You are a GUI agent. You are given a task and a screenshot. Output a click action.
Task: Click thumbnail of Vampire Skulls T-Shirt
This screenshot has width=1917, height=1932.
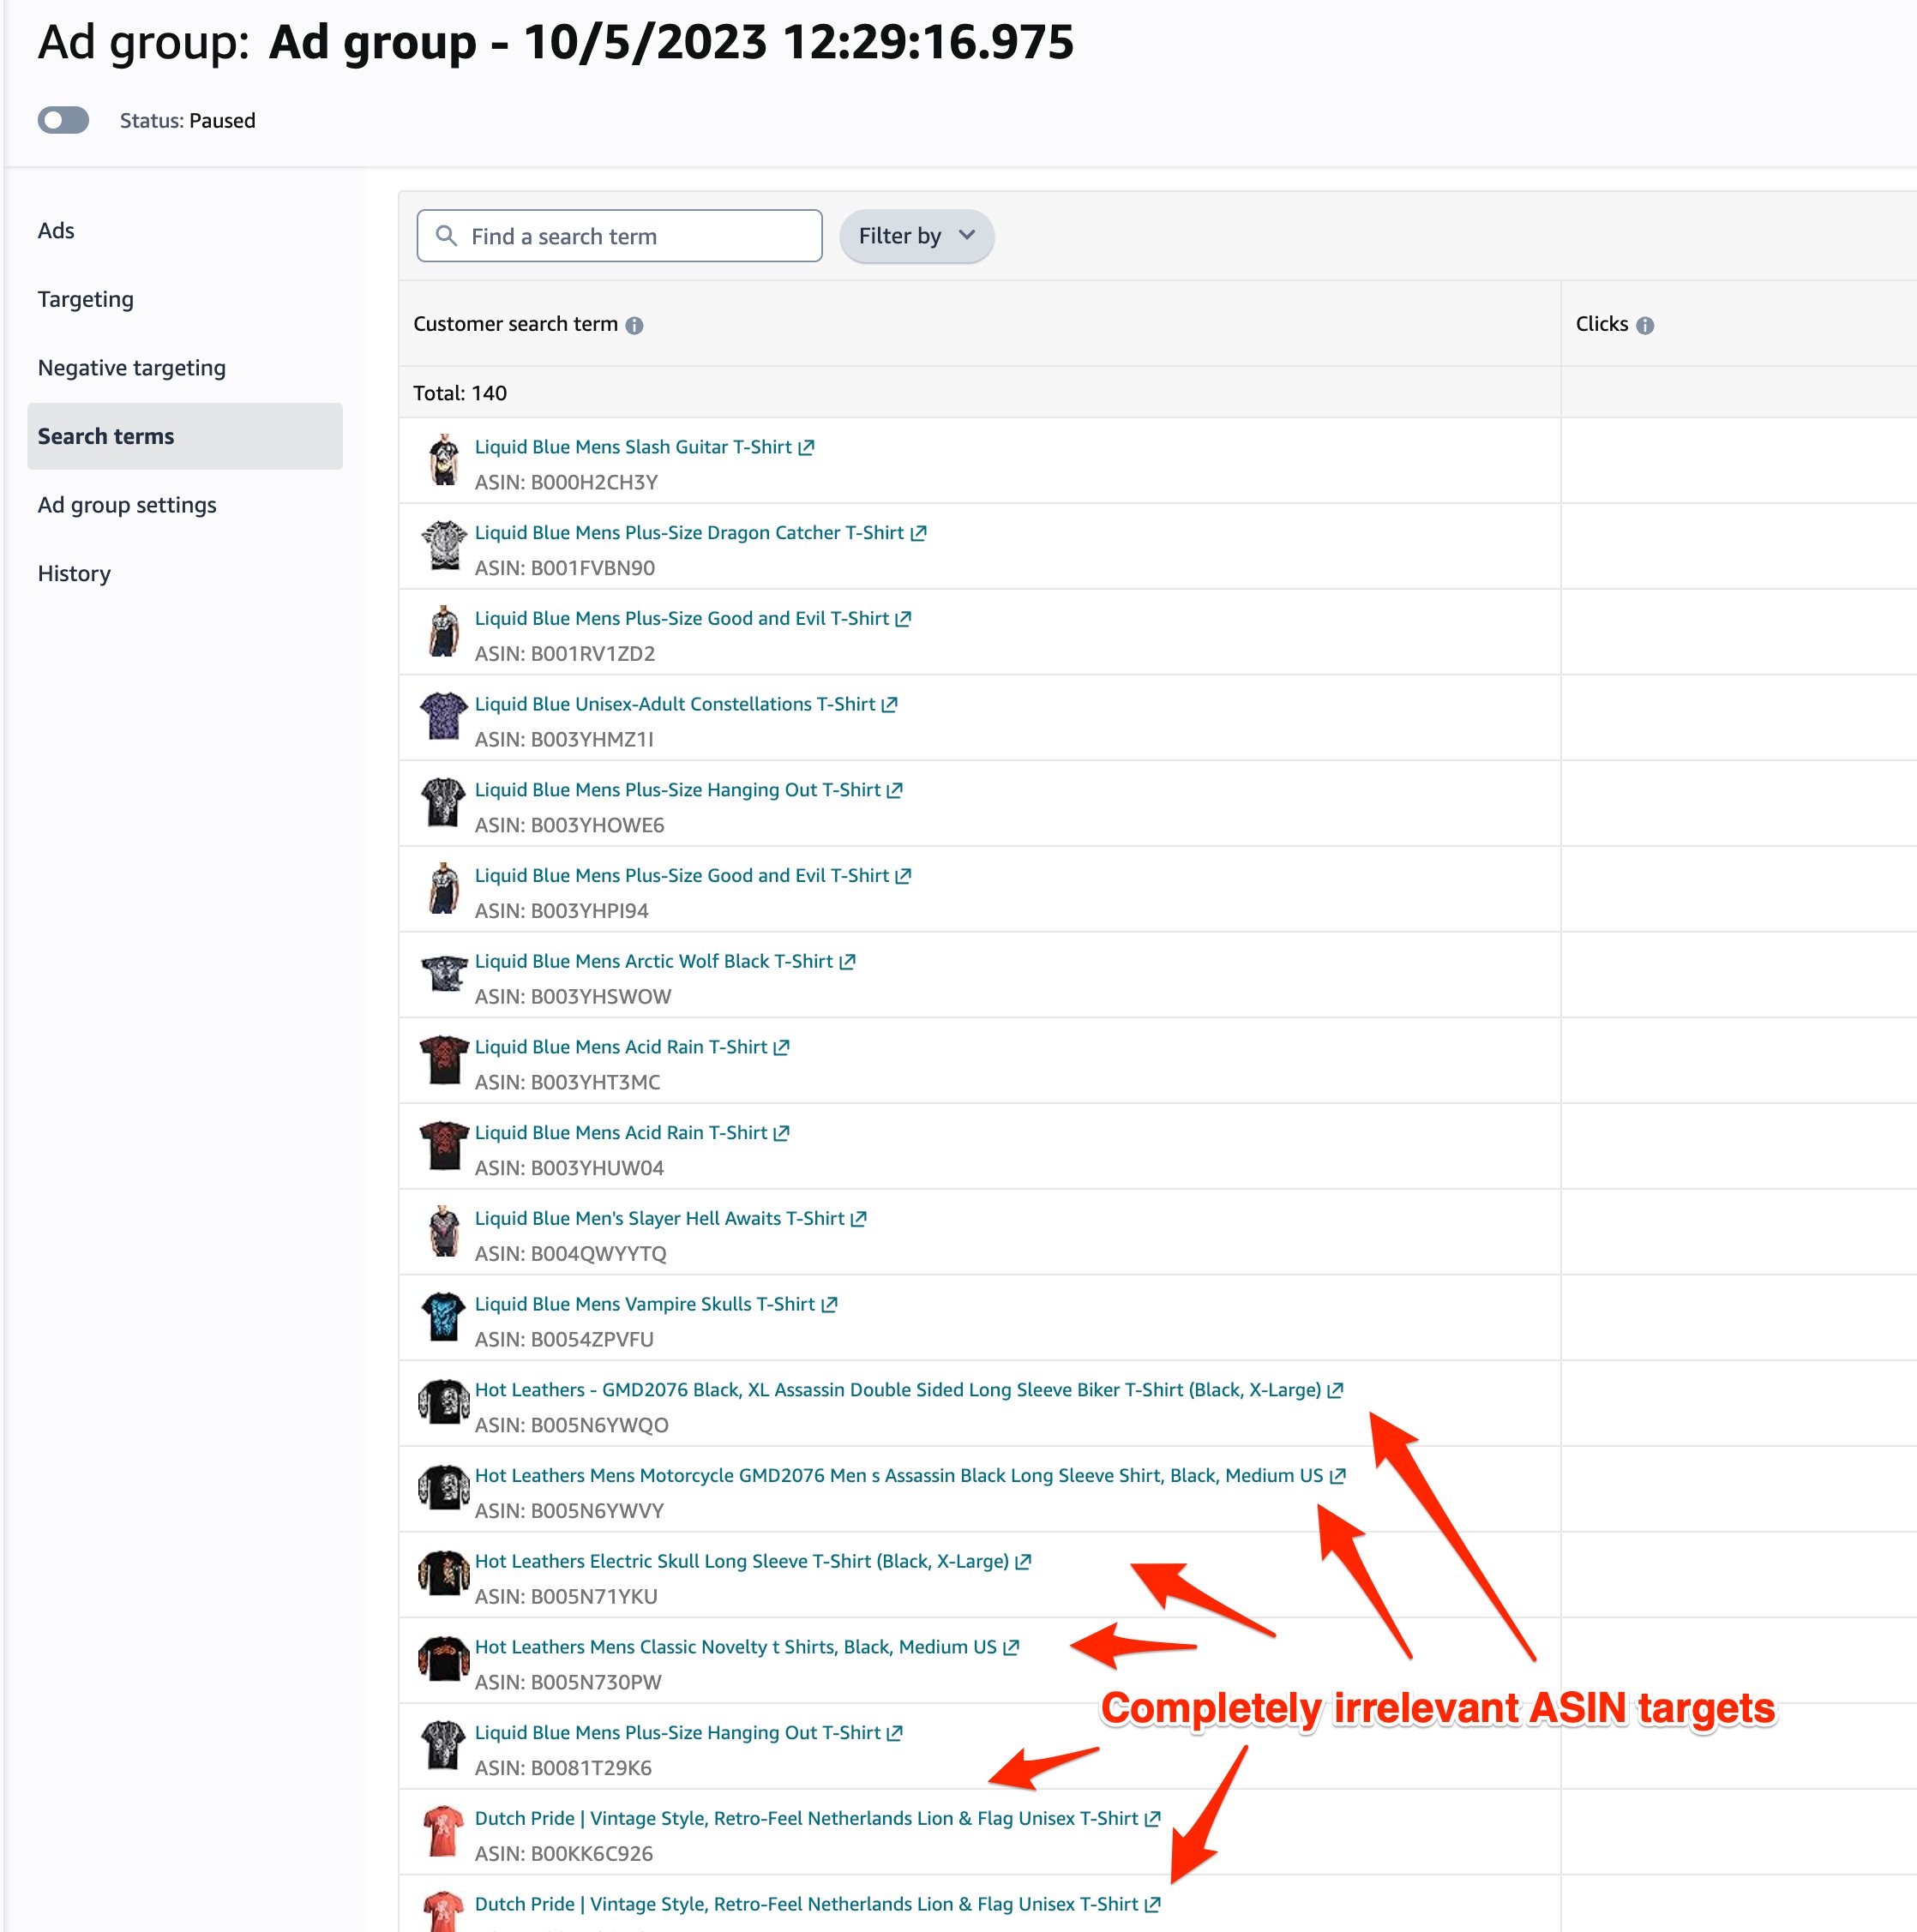[x=443, y=1317]
